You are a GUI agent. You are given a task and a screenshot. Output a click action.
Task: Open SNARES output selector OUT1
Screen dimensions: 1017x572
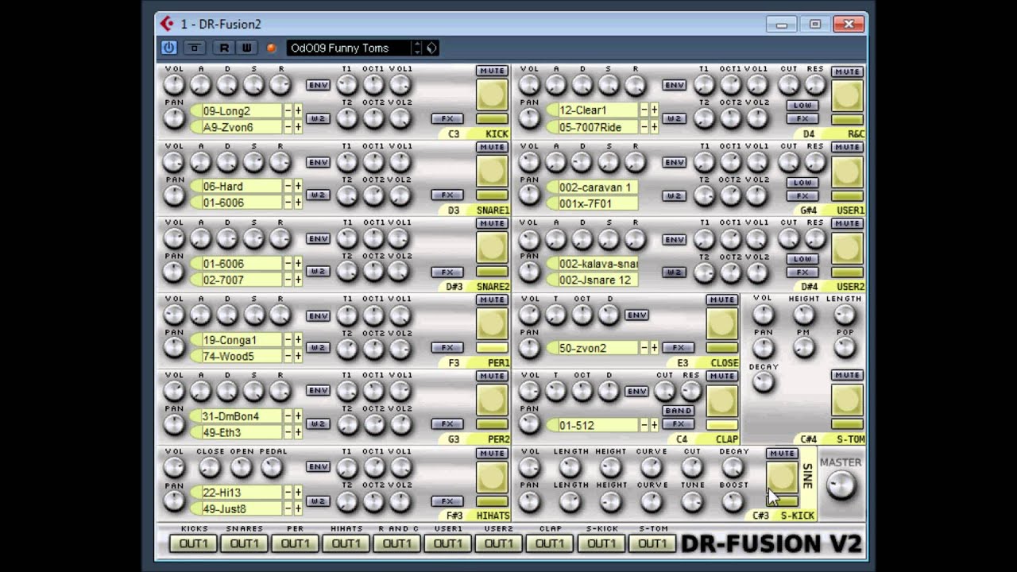[x=245, y=543]
